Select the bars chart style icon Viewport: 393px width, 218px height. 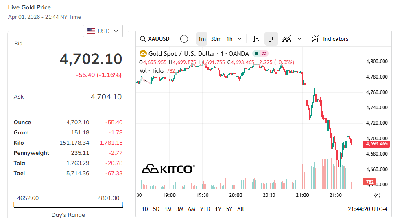[x=256, y=39]
